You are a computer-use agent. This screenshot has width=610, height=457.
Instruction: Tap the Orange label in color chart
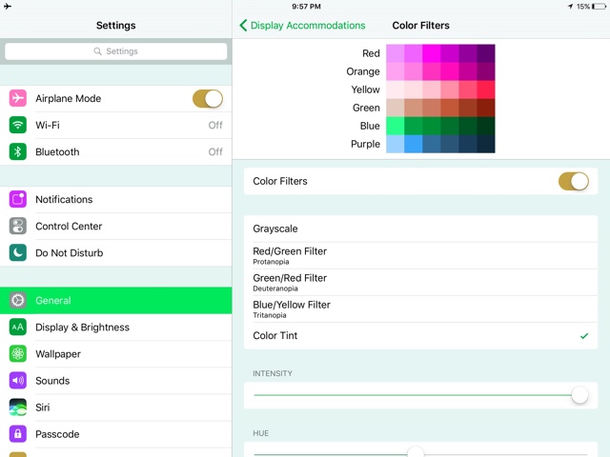363,72
